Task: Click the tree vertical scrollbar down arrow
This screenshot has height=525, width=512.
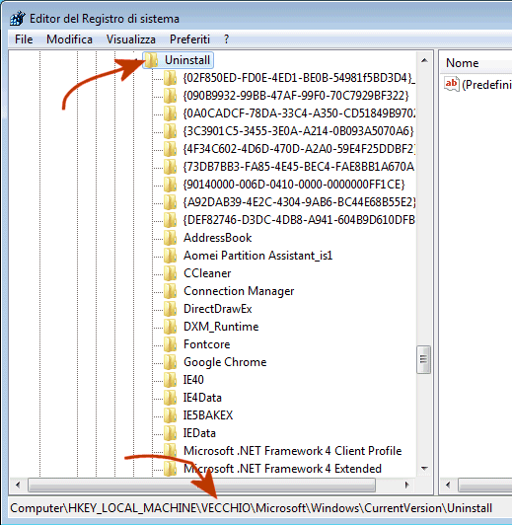Action: (x=424, y=468)
